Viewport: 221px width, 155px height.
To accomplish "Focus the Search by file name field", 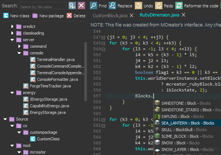I will (x=43, y=6).
